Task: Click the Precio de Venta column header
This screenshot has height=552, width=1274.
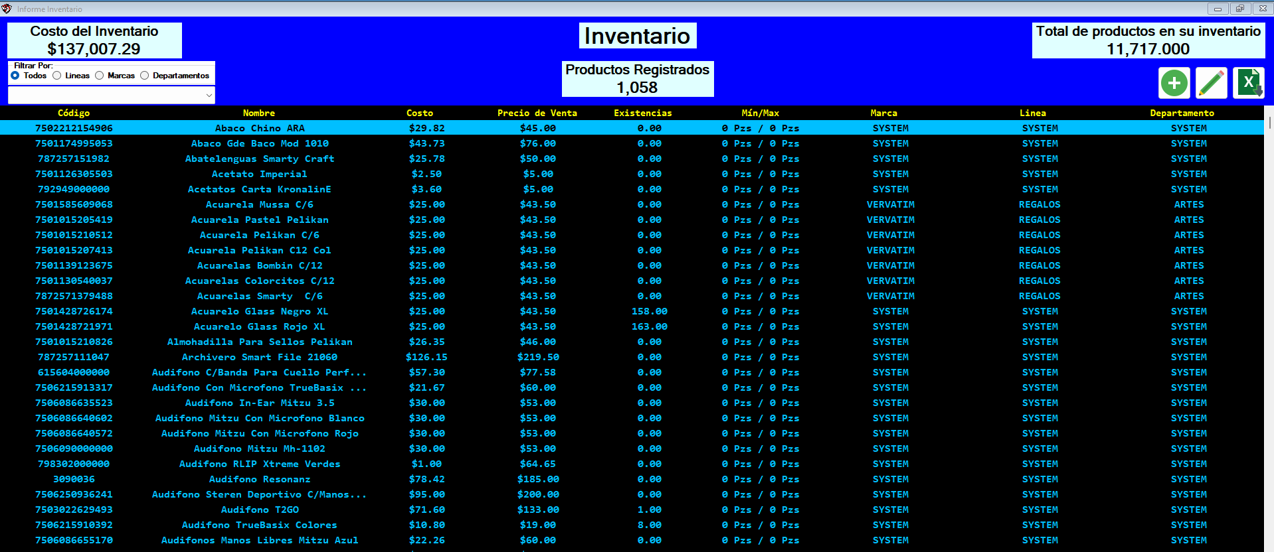Action: [537, 113]
